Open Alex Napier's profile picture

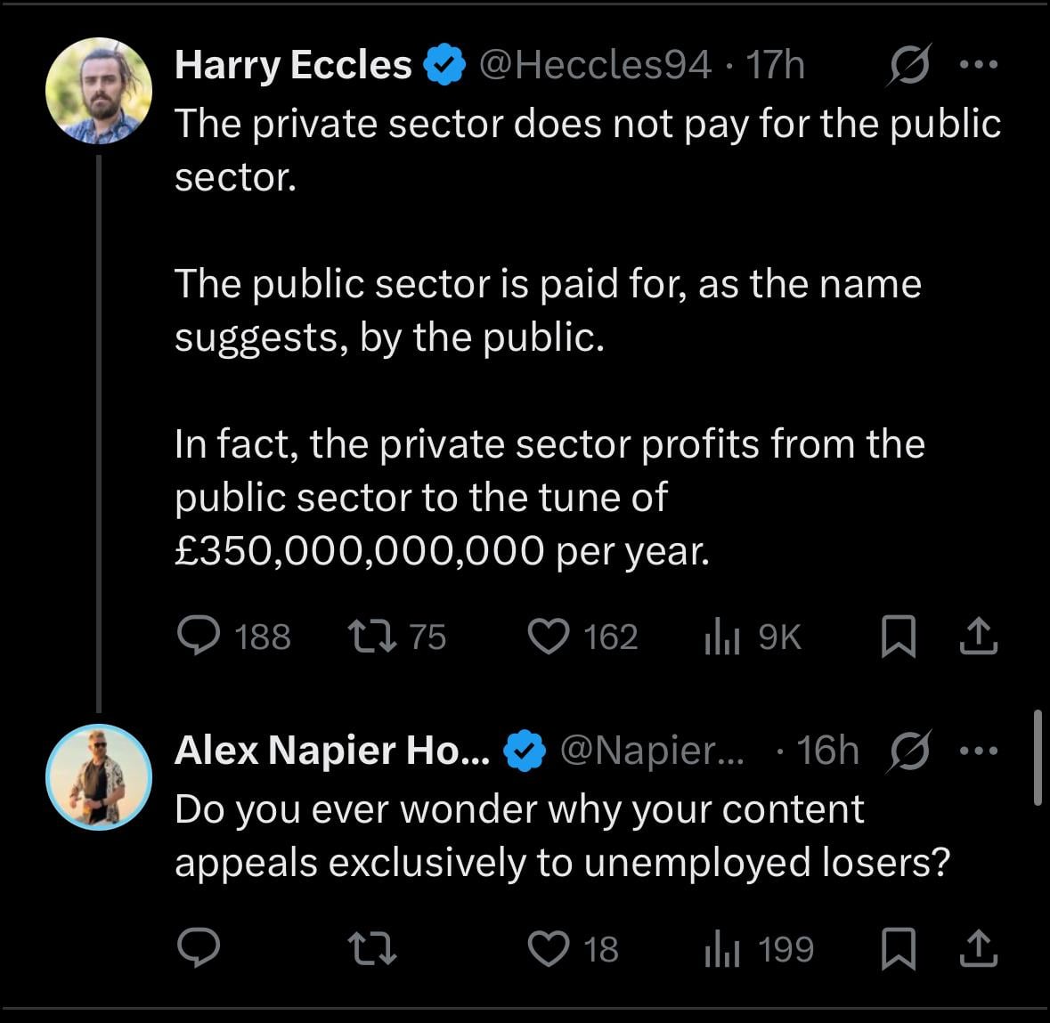(99, 776)
